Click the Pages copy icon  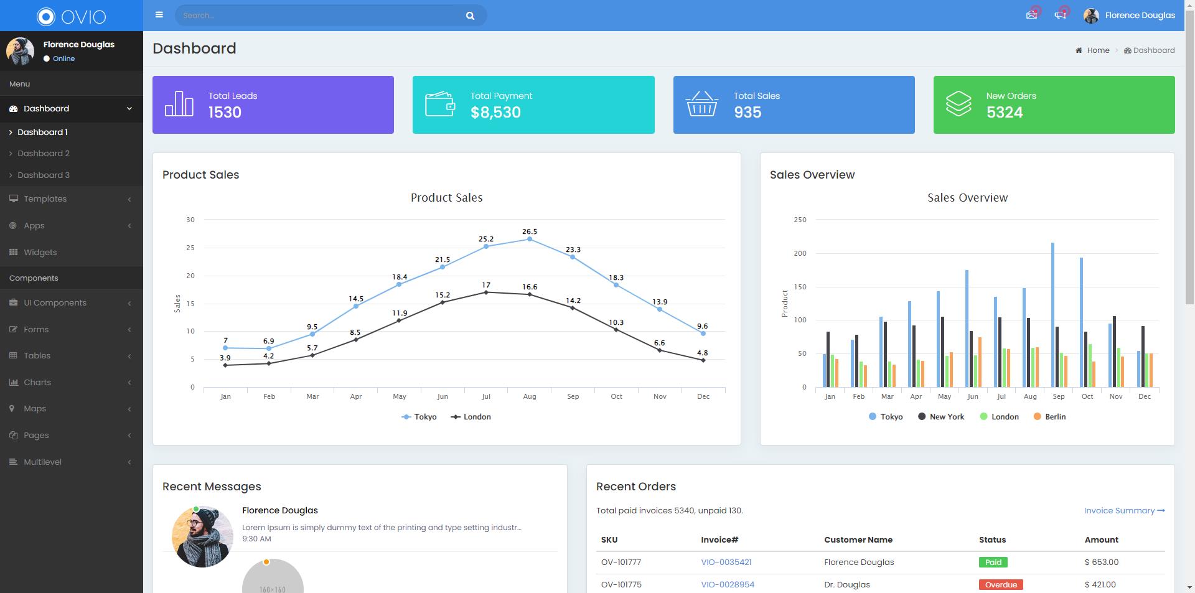click(13, 436)
